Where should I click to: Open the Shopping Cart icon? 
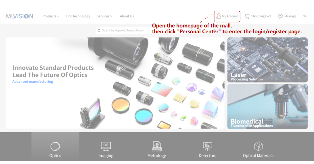point(247,16)
